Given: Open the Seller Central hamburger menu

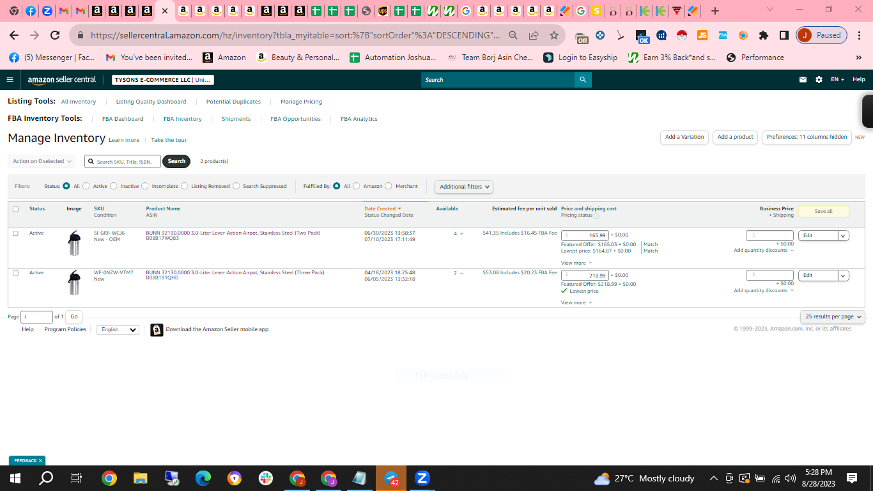Looking at the screenshot, I should (x=10, y=80).
